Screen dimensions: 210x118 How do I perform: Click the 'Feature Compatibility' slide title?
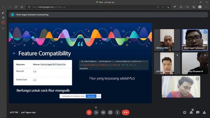[x=45, y=53]
